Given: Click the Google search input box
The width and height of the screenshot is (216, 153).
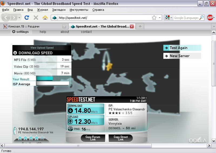Looking at the screenshot, I should (x=186, y=18).
